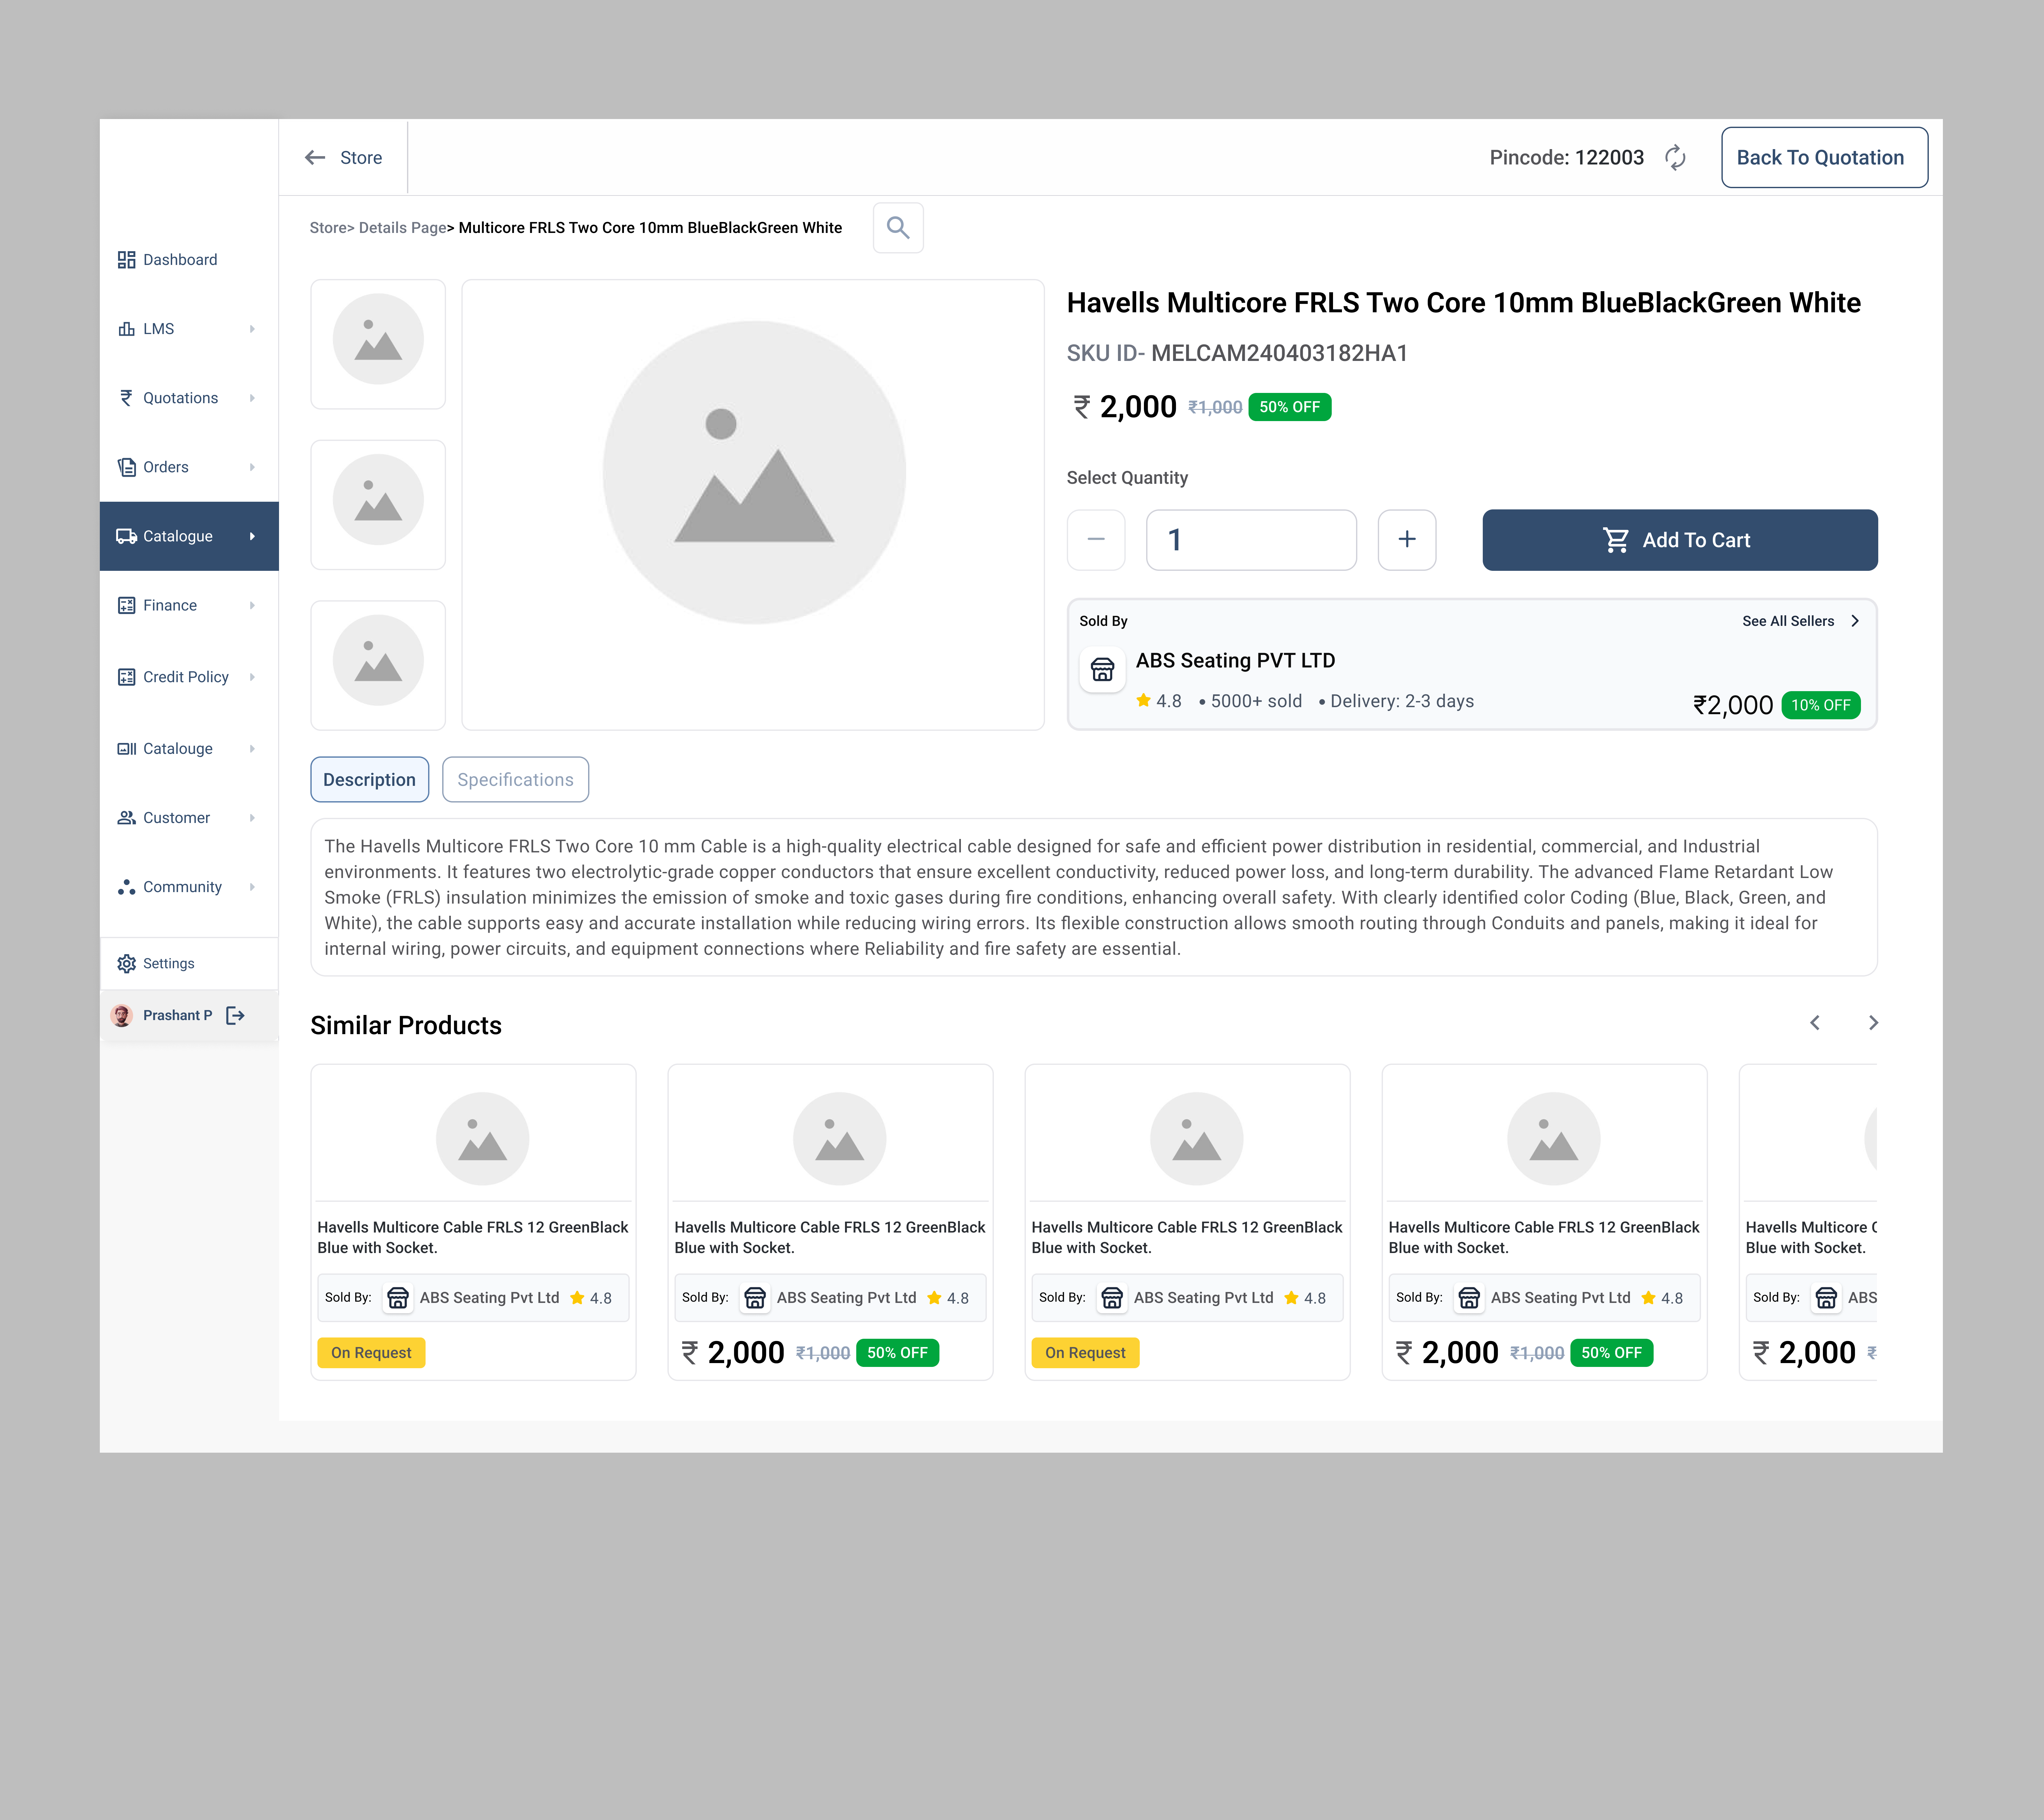Click the On Request badge on first similar product
Viewport: 2044px width, 1820px height.
(x=371, y=1352)
